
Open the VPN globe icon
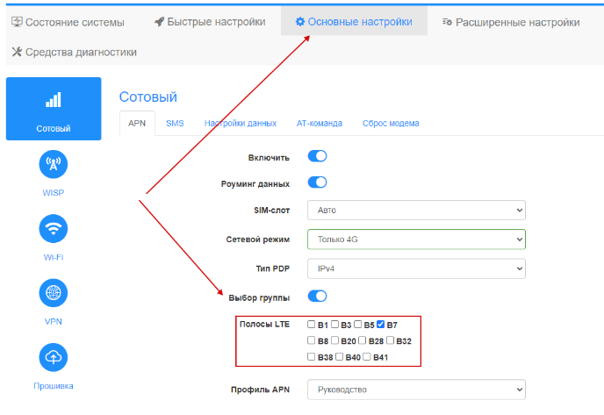click(54, 293)
